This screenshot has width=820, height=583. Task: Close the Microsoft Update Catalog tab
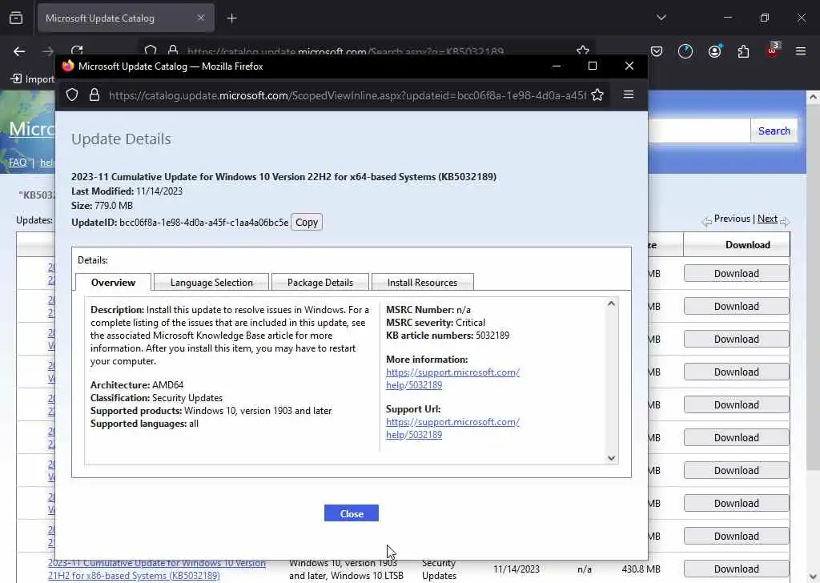201,18
